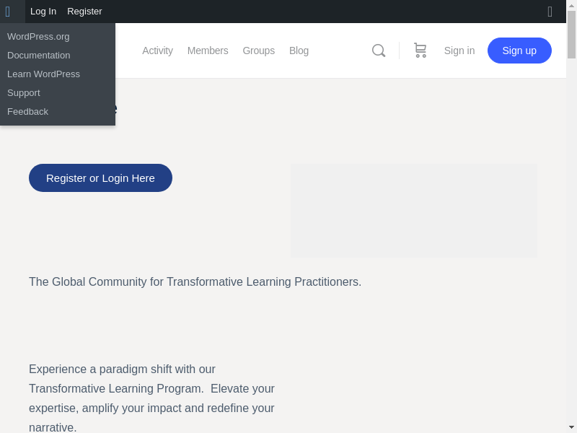
Task: Click the admin bar icon at far right
Action: coord(550,12)
